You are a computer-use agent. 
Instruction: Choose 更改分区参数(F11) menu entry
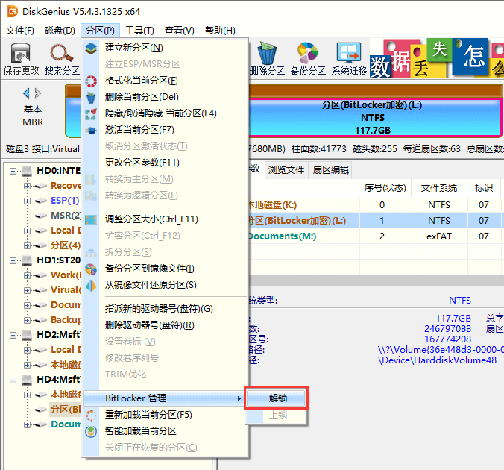coord(142,163)
